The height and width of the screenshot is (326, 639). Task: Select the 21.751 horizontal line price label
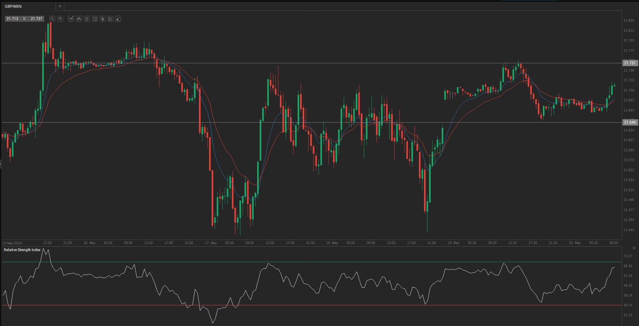click(x=630, y=63)
